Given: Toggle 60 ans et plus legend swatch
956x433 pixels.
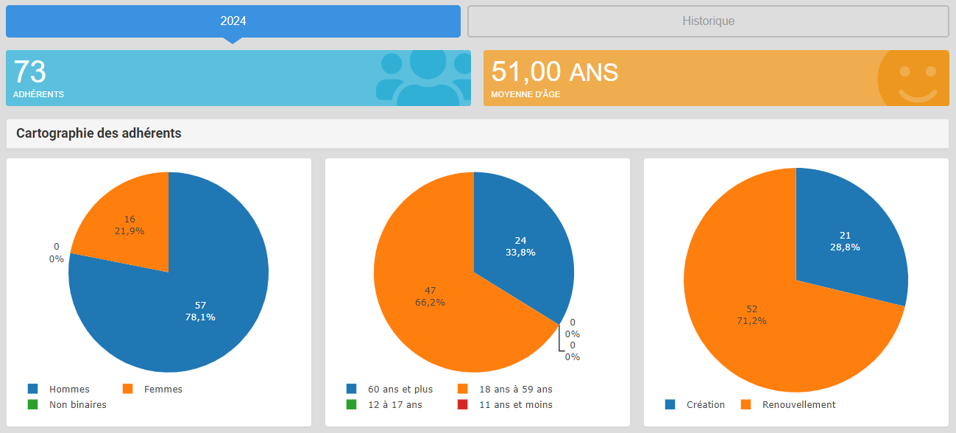Looking at the screenshot, I should [x=351, y=389].
